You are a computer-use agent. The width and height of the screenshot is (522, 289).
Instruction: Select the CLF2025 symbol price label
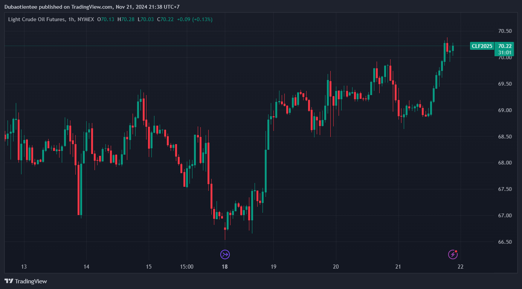click(x=482, y=46)
